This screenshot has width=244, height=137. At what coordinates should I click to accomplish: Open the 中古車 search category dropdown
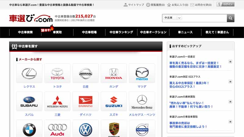[172, 18]
